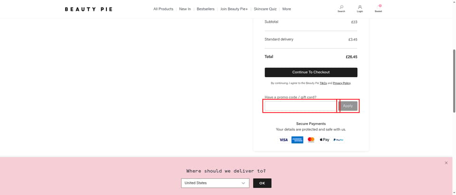Click the Beauty Pie logo

(88, 9)
